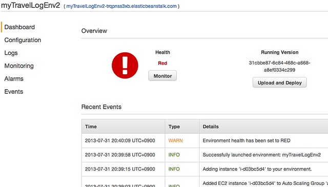The width and height of the screenshot is (328, 187).
Task: Click INFO type in the 20:39:15 row
Action: click(174, 169)
